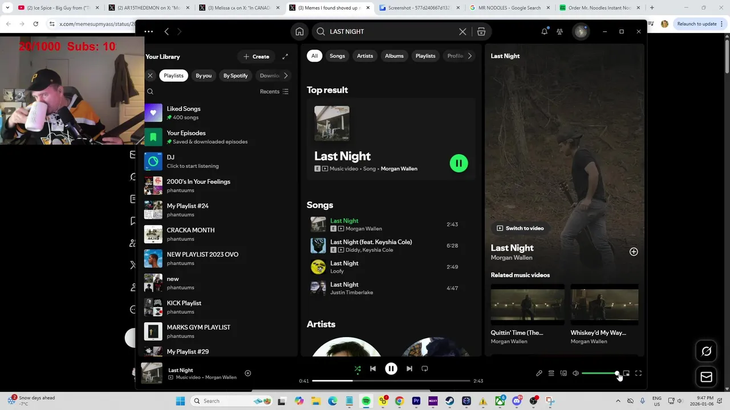Open the Friend Activity icon
730x410 pixels.
(x=559, y=31)
